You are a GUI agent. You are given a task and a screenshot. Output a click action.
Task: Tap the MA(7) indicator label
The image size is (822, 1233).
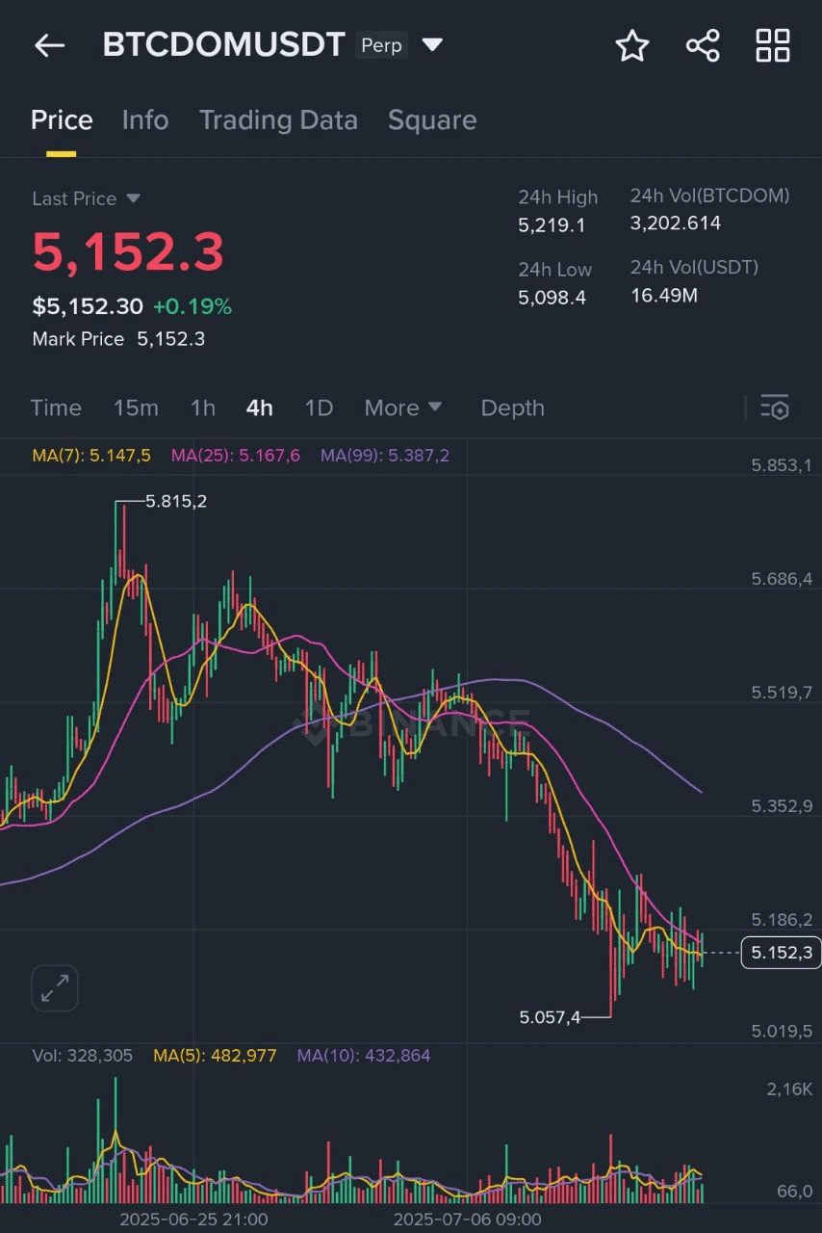[91, 456]
